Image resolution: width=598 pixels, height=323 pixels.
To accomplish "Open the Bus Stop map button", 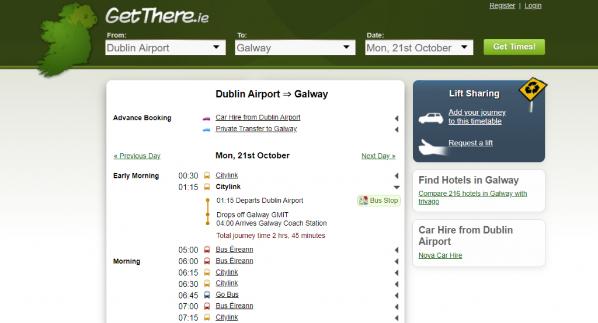I will pyautogui.click(x=378, y=201).
